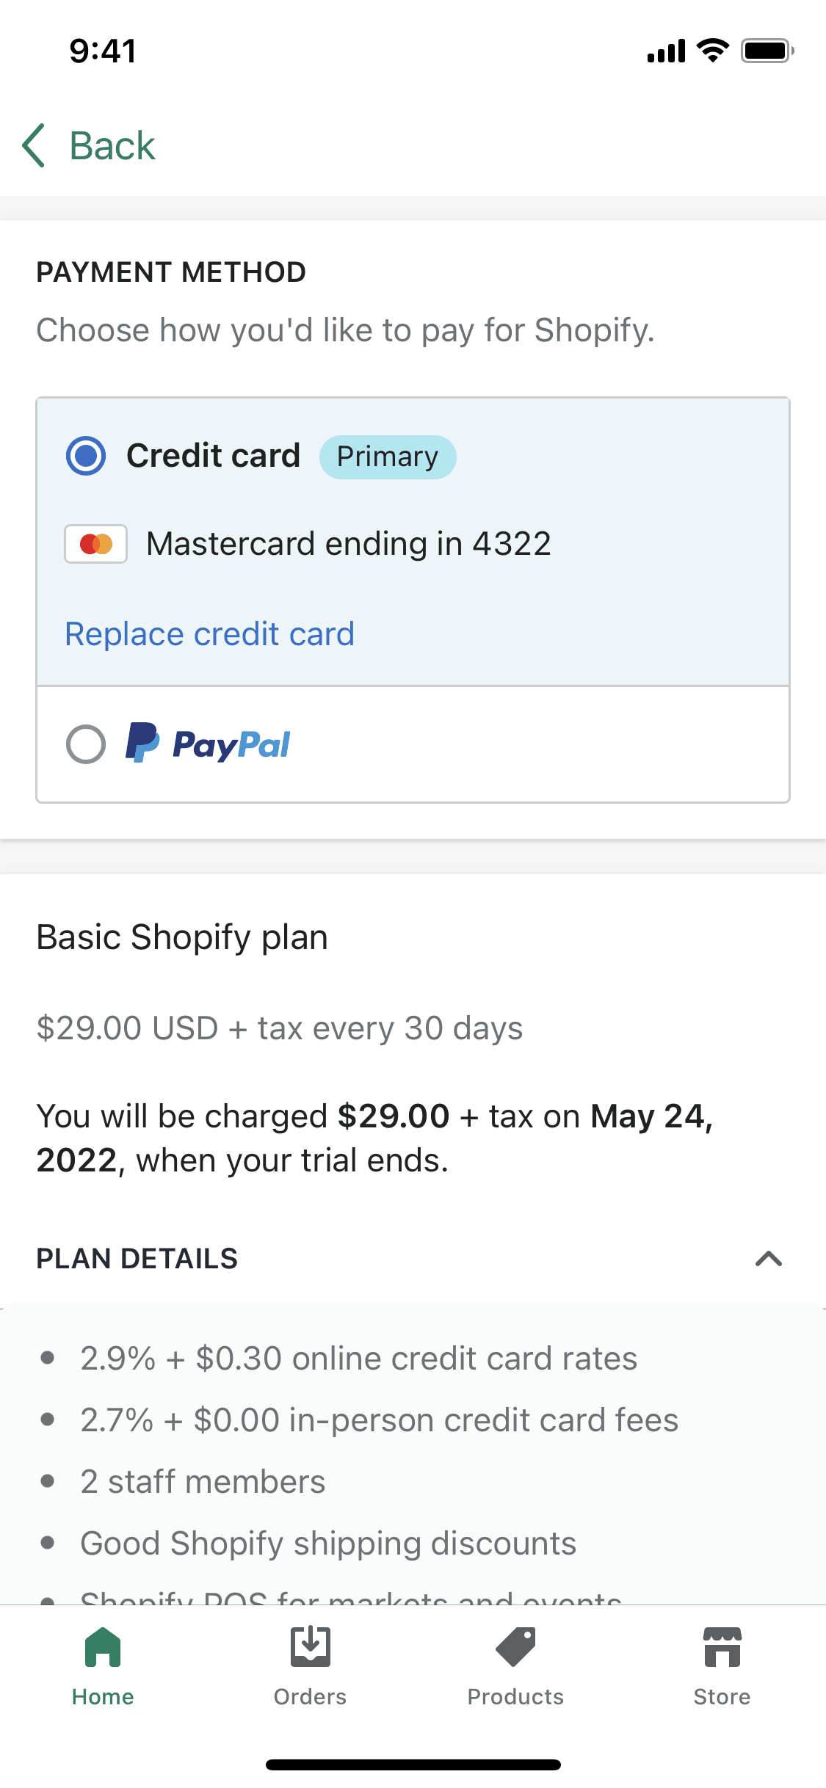Image resolution: width=826 pixels, height=1788 pixels.
Task: Tap the Store tab label
Action: point(722,1697)
